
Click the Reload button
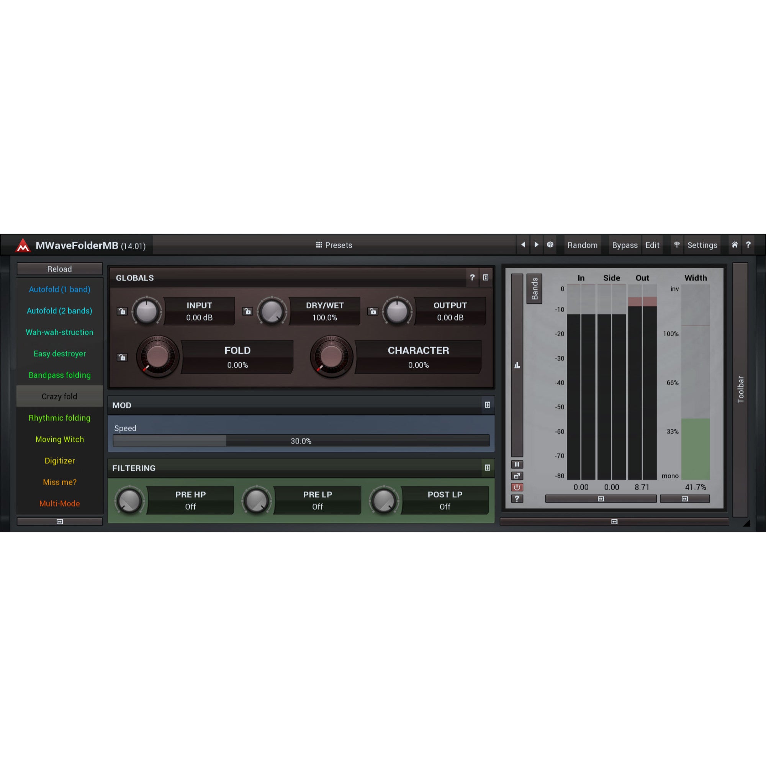click(60, 269)
